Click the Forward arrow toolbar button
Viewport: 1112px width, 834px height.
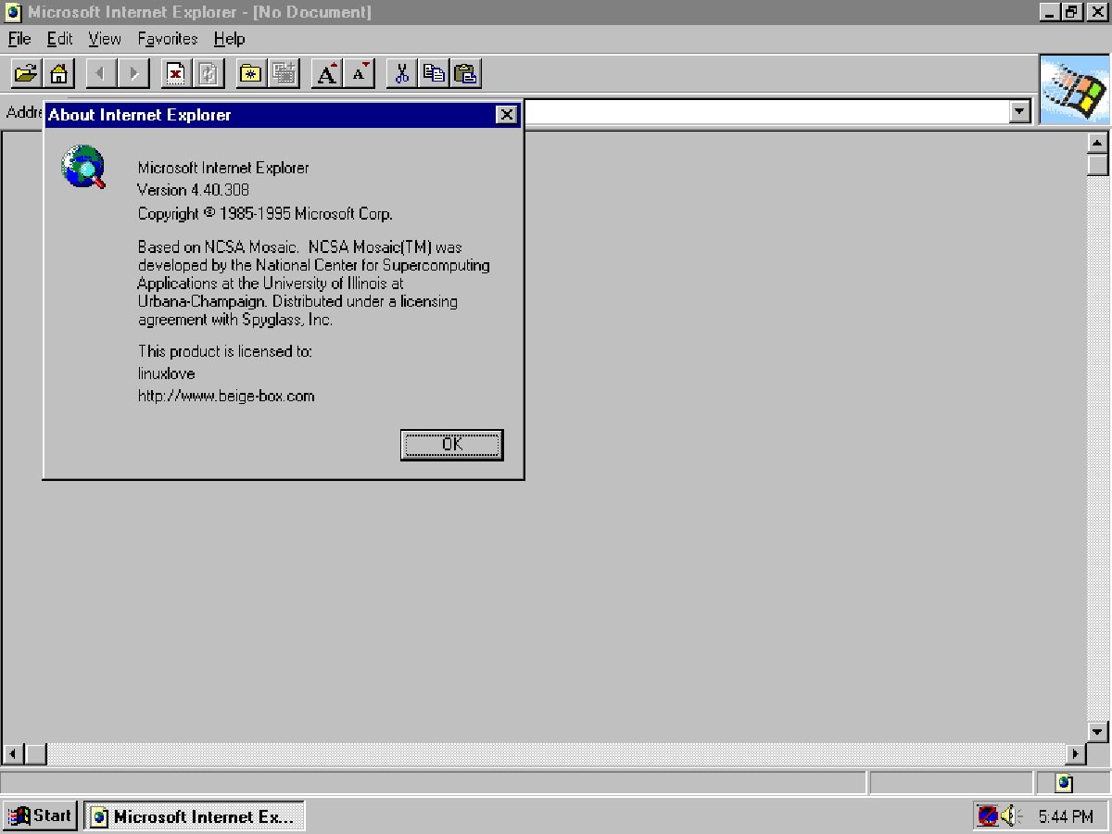[x=133, y=73]
